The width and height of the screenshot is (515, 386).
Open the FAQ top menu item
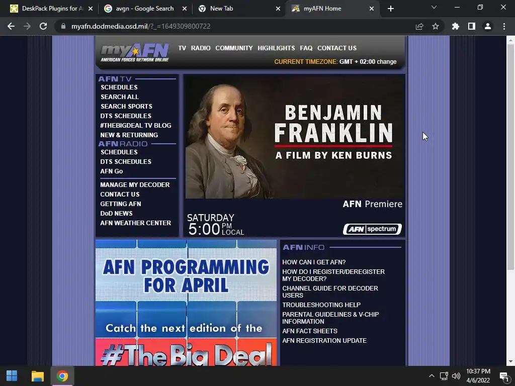tap(306, 48)
